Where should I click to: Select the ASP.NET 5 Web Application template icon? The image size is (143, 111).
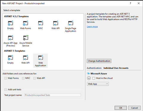pos(41,58)
